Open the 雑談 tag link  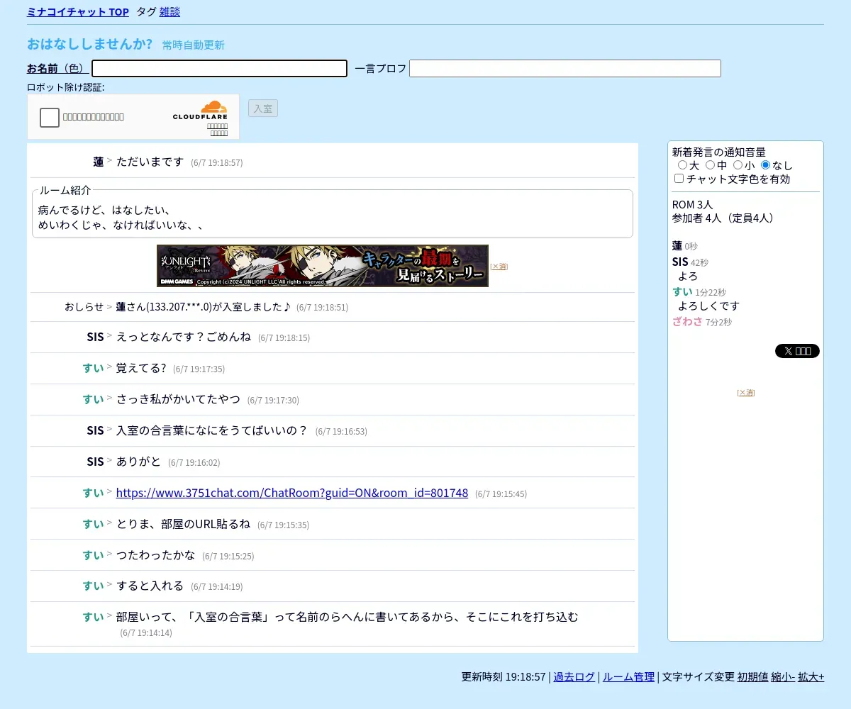(169, 12)
